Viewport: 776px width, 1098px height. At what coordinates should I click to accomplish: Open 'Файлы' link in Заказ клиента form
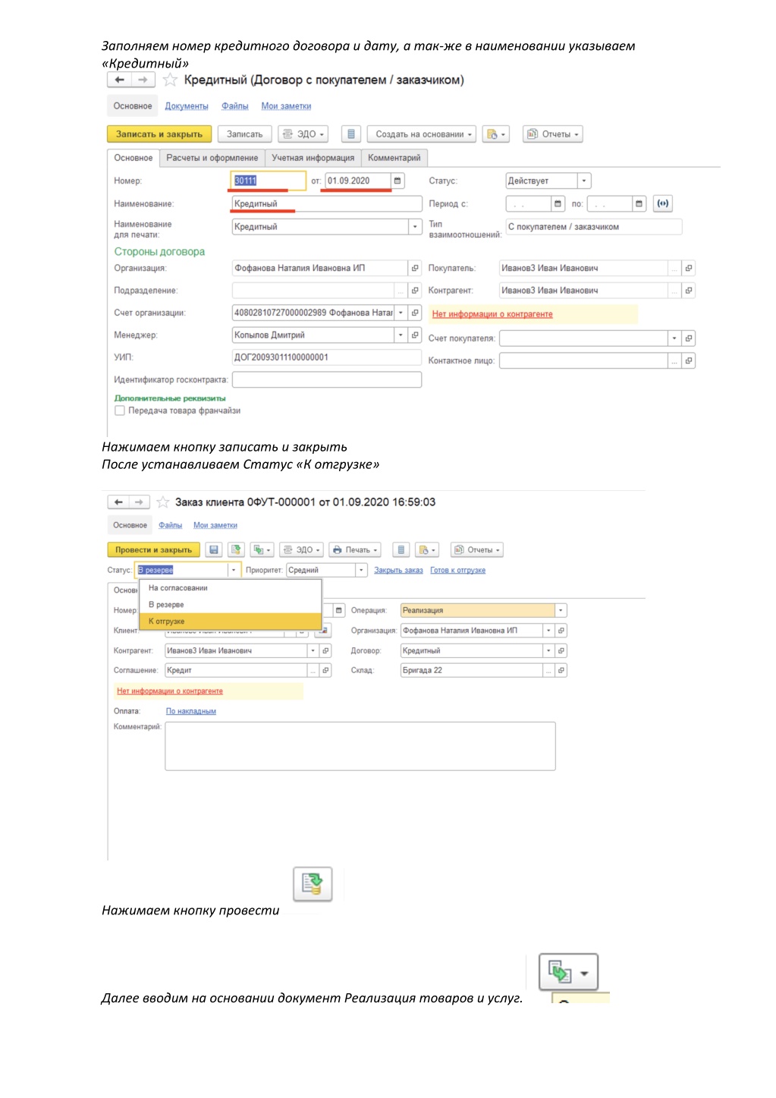[x=171, y=525]
